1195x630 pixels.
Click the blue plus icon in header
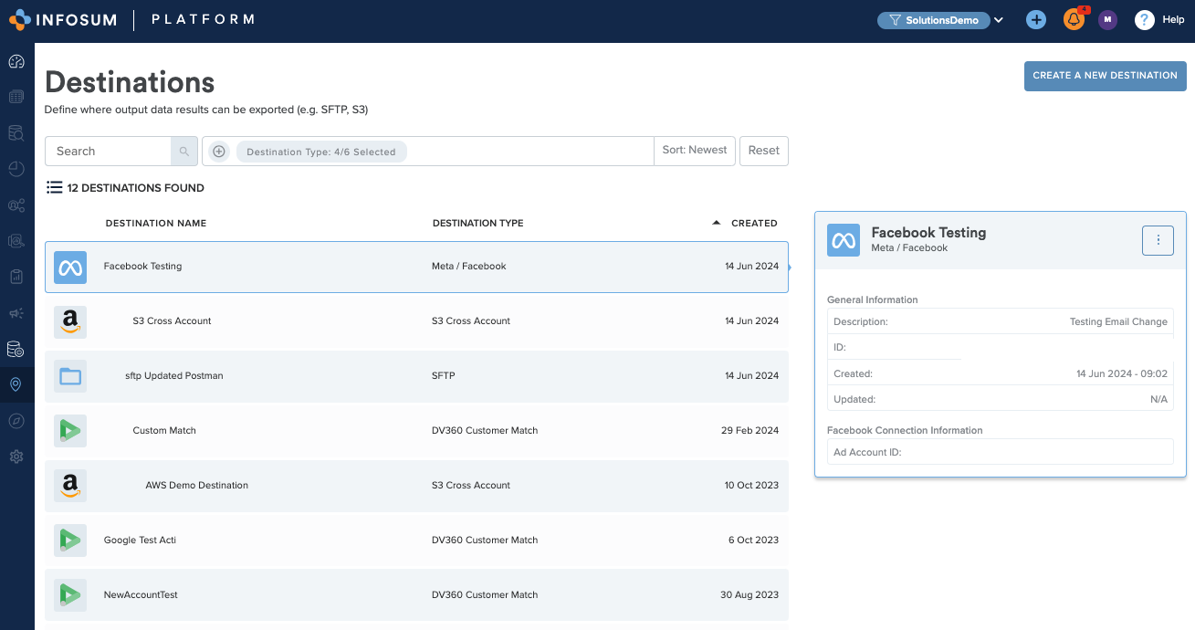click(1036, 19)
